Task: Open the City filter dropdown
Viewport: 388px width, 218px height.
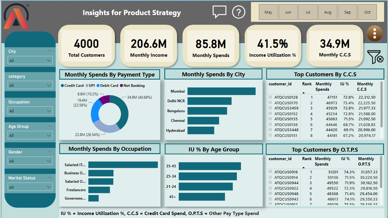Action: (x=30, y=61)
